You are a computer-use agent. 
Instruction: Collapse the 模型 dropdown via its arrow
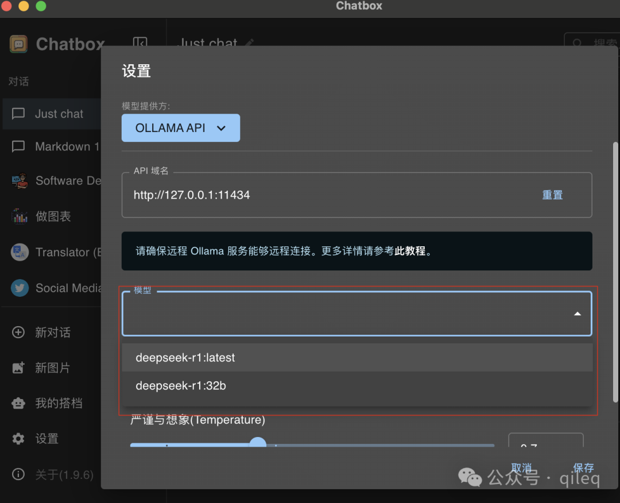(x=578, y=314)
